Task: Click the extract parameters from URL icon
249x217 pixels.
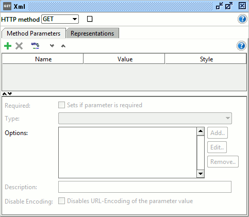Action: [x=35, y=46]
